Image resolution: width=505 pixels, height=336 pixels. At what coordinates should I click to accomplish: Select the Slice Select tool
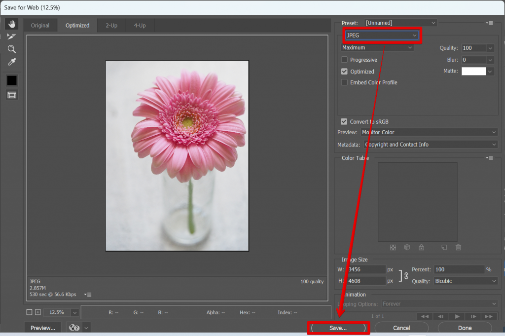[x=11, y=36]
